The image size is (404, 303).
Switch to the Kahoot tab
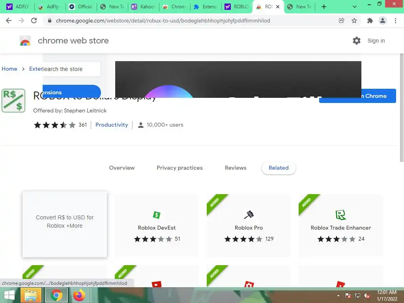pyautogui.click(x=144, y=7)
